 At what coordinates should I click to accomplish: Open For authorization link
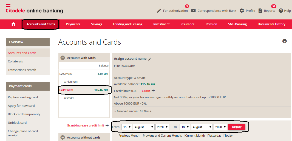tap(175, 11)
